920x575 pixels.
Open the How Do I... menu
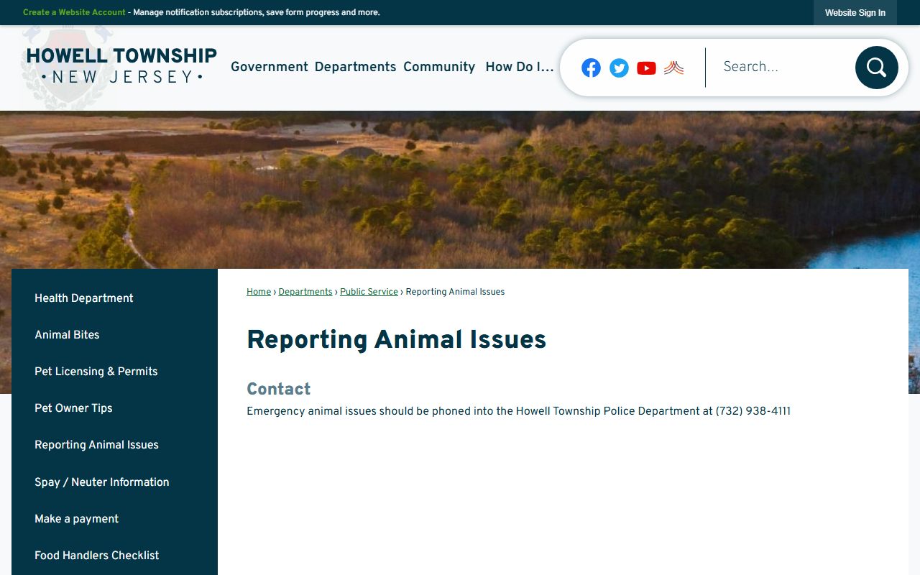pyautogui.click(x=519, y=67)
